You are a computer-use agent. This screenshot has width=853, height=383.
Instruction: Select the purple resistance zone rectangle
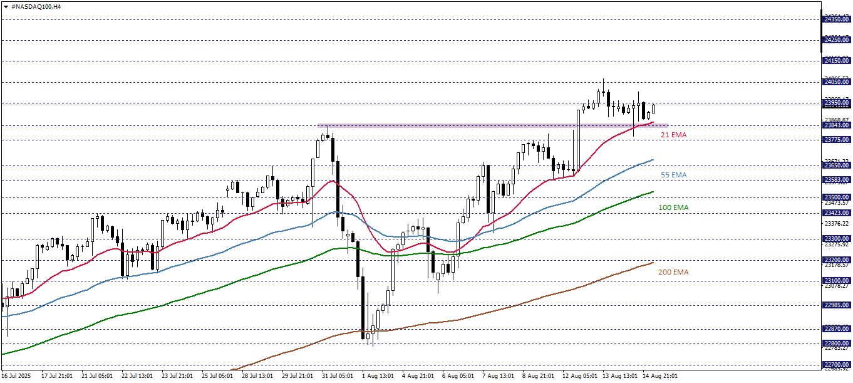pyautogui.click(x=492, y=125)
